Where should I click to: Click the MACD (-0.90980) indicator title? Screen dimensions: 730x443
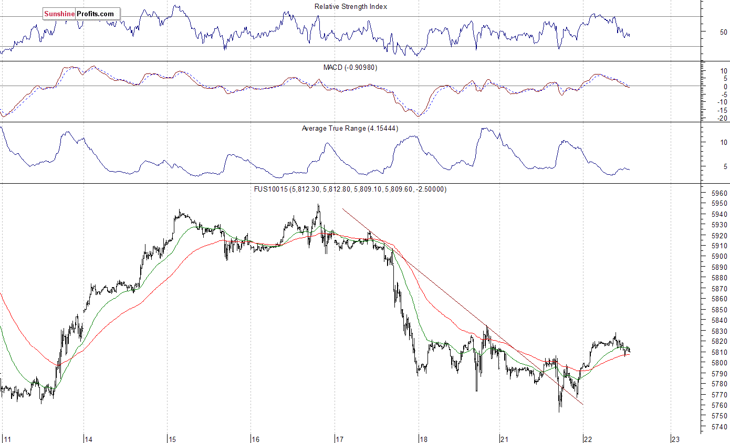point(350,68)
